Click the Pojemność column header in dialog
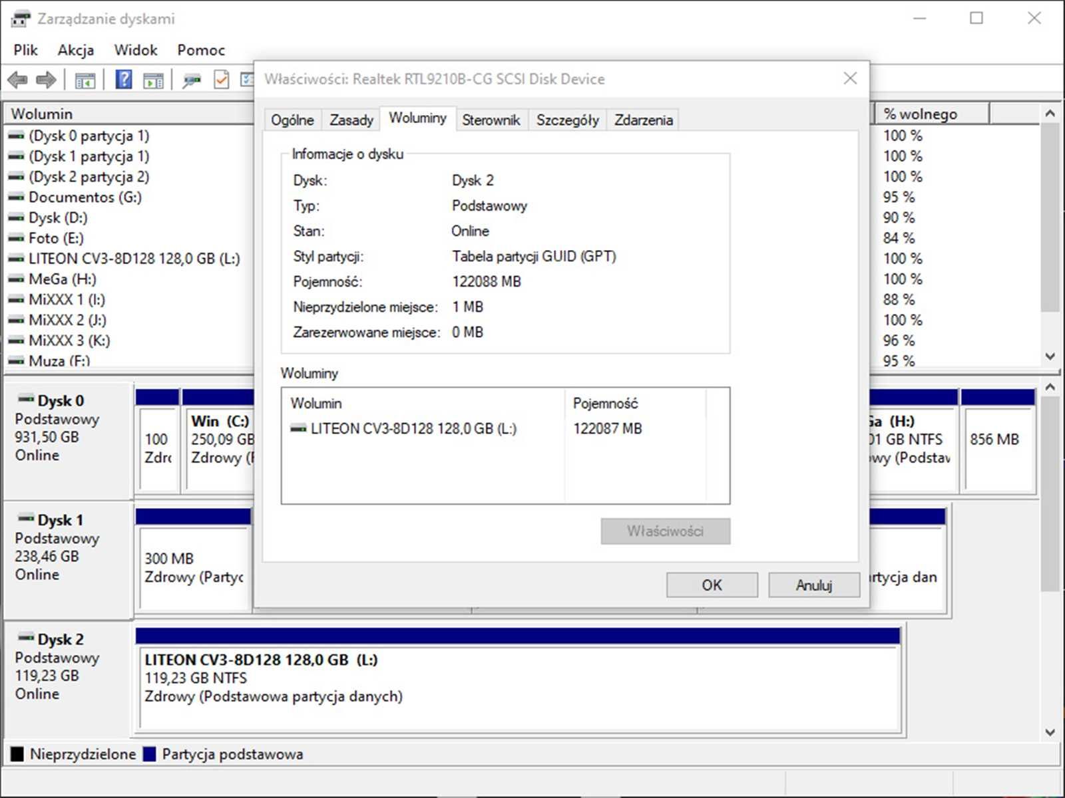 pos(635,404)
